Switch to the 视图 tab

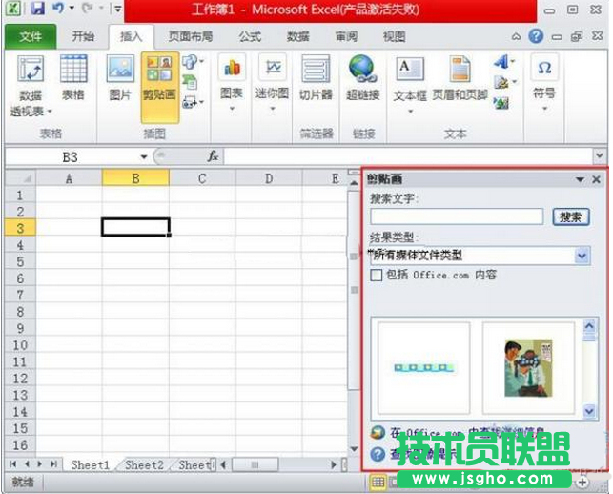(394, 37)
